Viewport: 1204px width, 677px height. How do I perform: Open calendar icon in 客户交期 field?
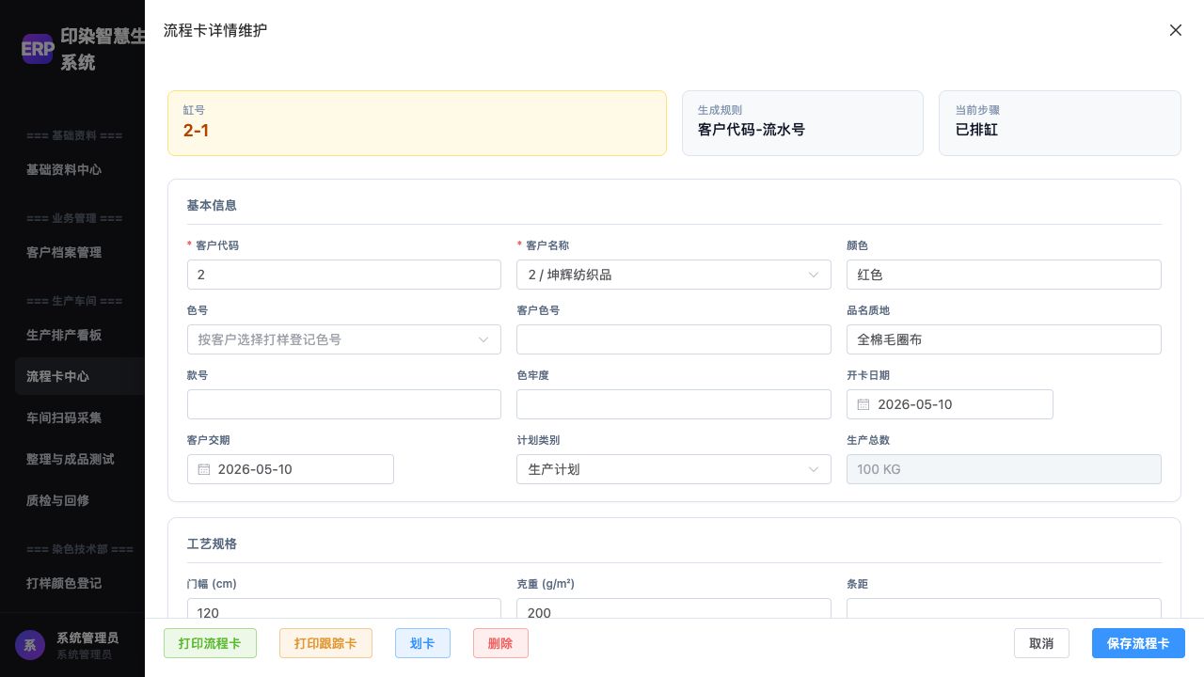[x=203, y=469]
